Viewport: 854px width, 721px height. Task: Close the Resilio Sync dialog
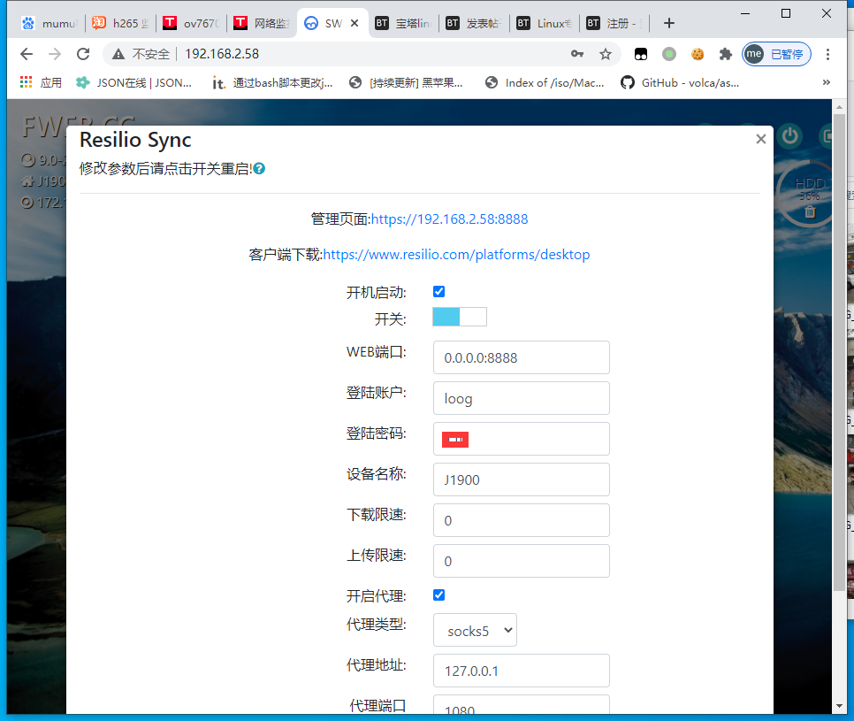760,139
